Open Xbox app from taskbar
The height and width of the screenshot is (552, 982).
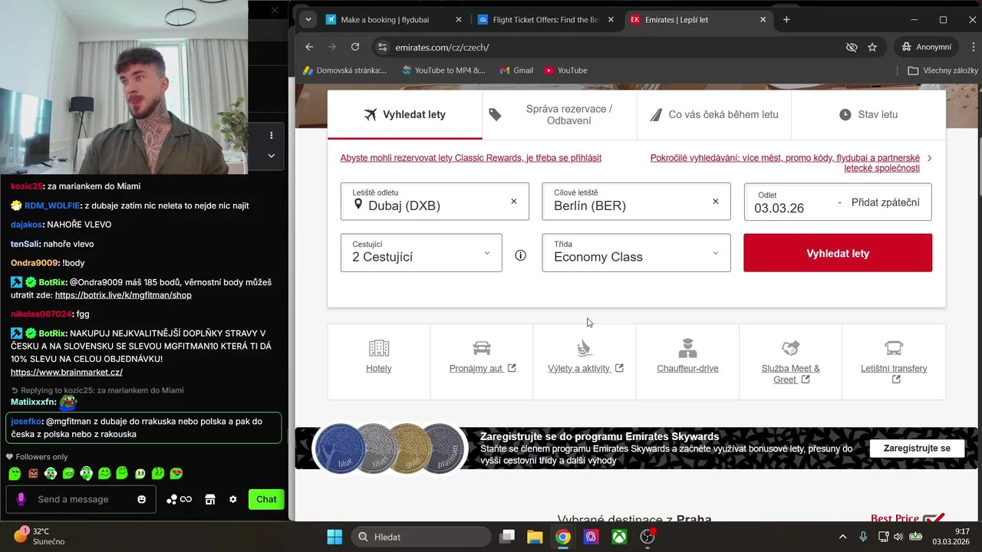tap(619, 537)
